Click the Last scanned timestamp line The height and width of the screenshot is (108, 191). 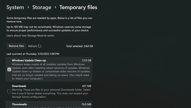[33, 54]
